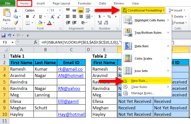Apply Accounting dollar number format
The height and width of the screenshot is (124, 191).
click(99, 17)
